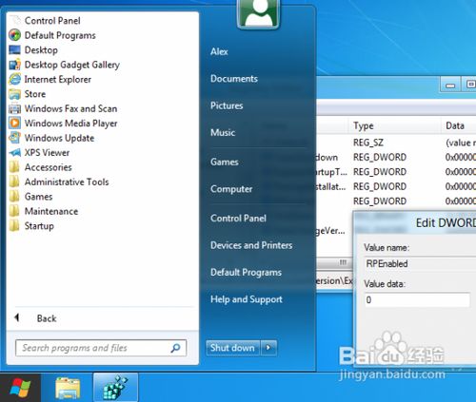Image resolution: width=476 pixels, height=402 pixels.
Task: Open Games from the right pane
Action: 225,162
